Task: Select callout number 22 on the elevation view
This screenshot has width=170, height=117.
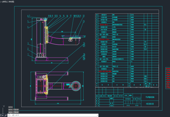Action: coord(84,16)
